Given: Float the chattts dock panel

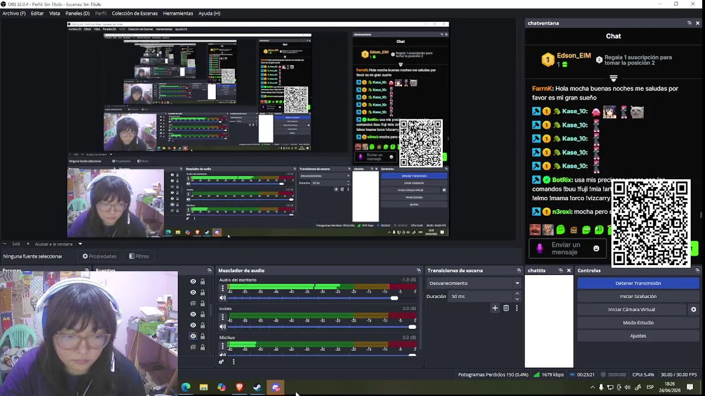Looking at the screenshot, I should (561, 271).
